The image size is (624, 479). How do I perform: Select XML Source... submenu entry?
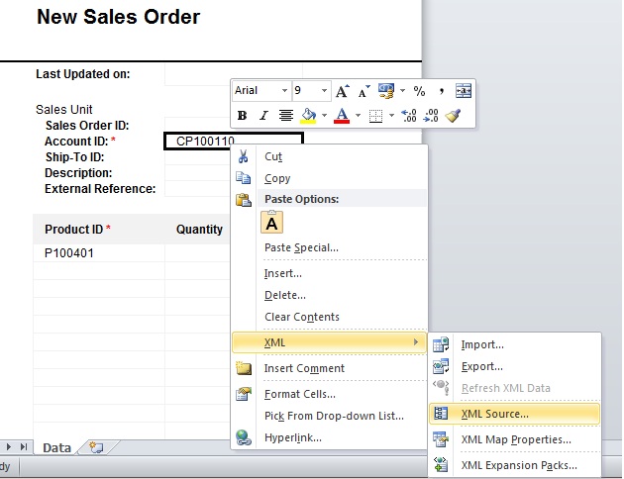(x=494, y=414)
